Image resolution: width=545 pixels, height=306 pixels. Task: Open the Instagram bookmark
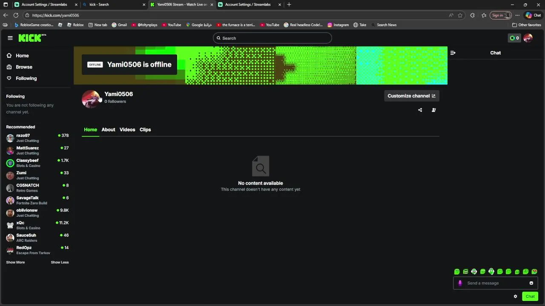338,25
